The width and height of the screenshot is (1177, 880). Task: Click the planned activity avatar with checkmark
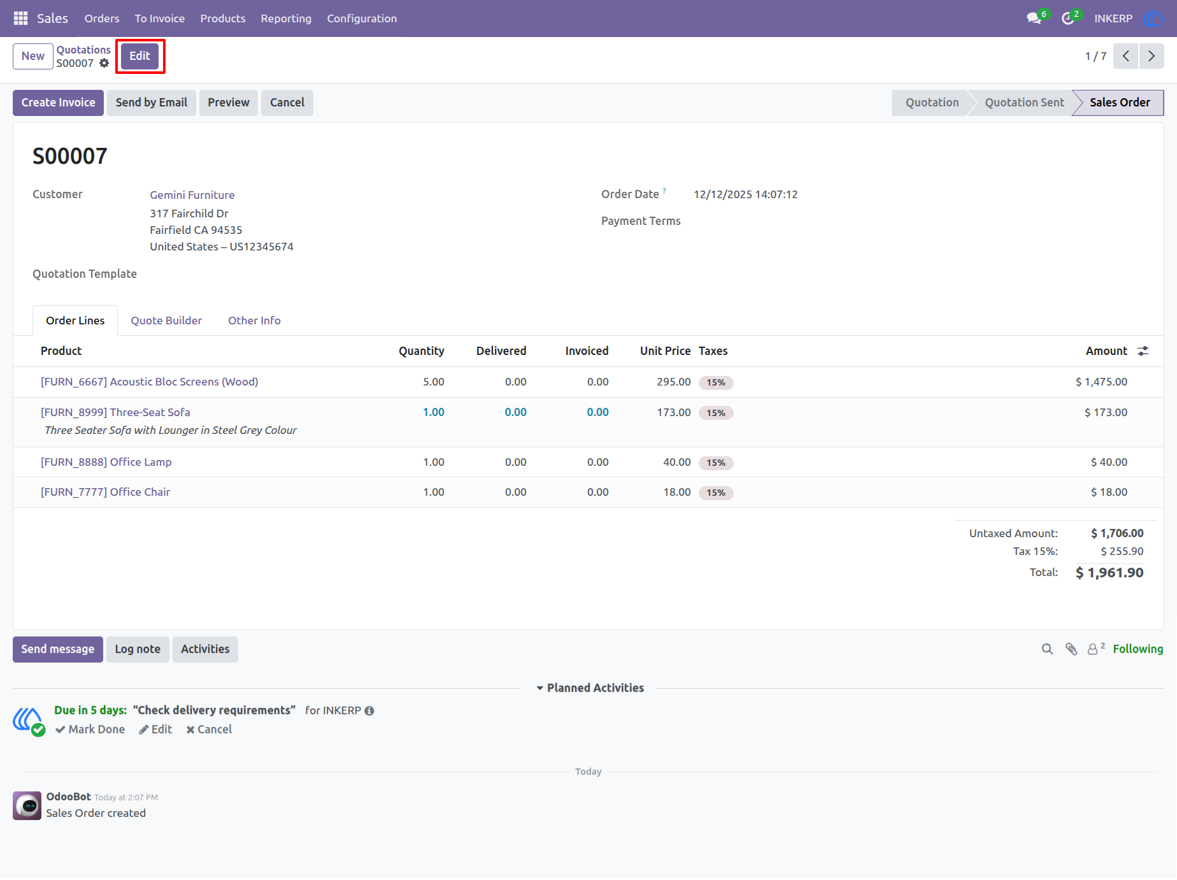29,721
